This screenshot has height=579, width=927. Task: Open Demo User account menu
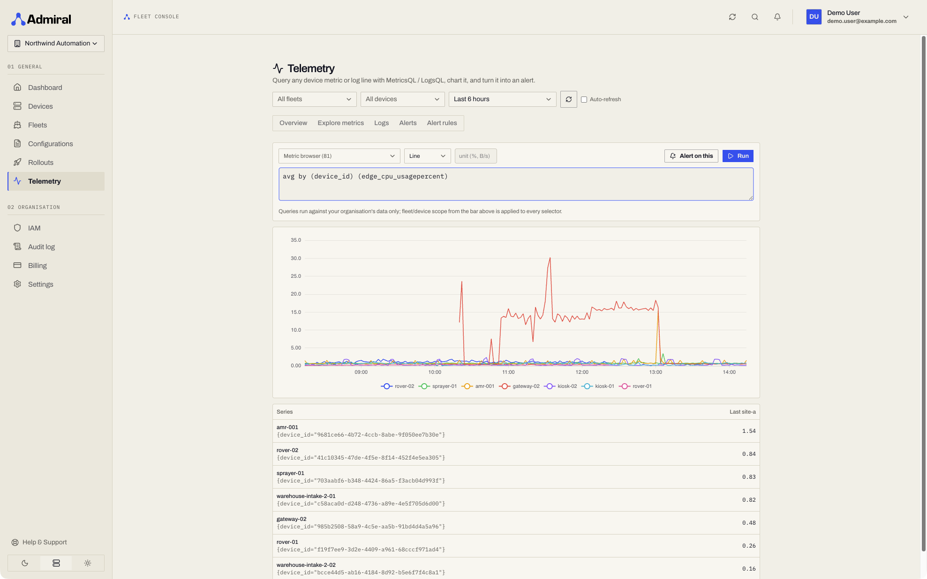[858, 17]
